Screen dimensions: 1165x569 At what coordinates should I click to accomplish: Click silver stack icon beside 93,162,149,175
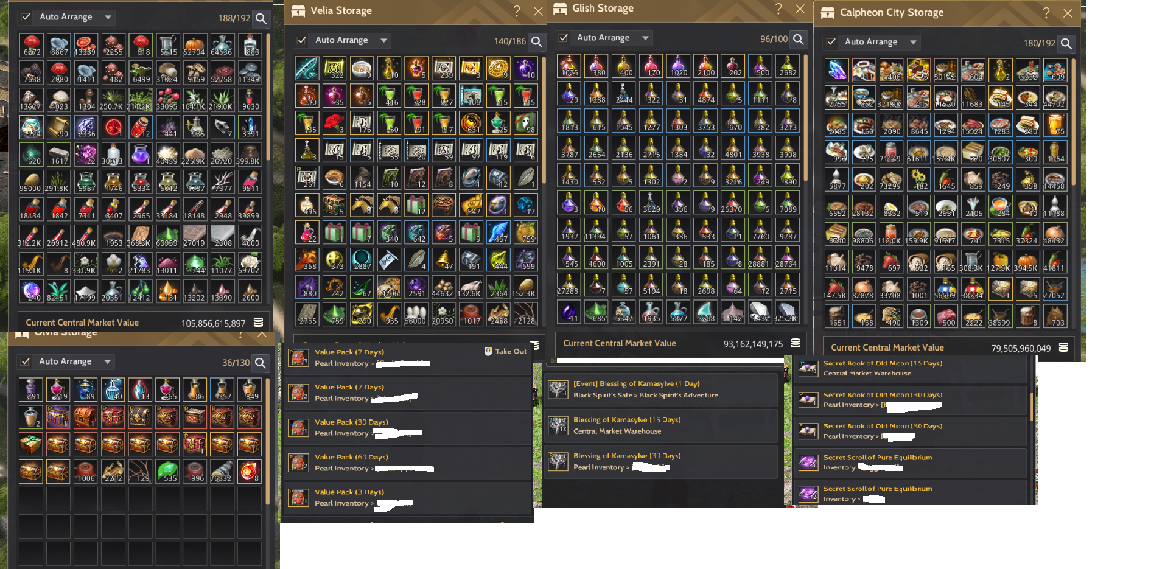pyautogui.click(x=796, y=343)
